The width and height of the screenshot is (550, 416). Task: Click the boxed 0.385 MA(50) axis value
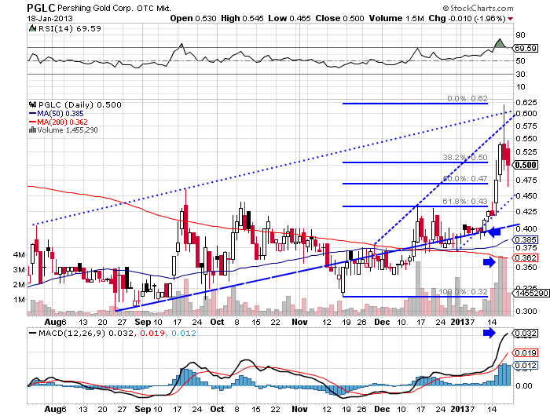pyautogui.click(x=526, y=239)
